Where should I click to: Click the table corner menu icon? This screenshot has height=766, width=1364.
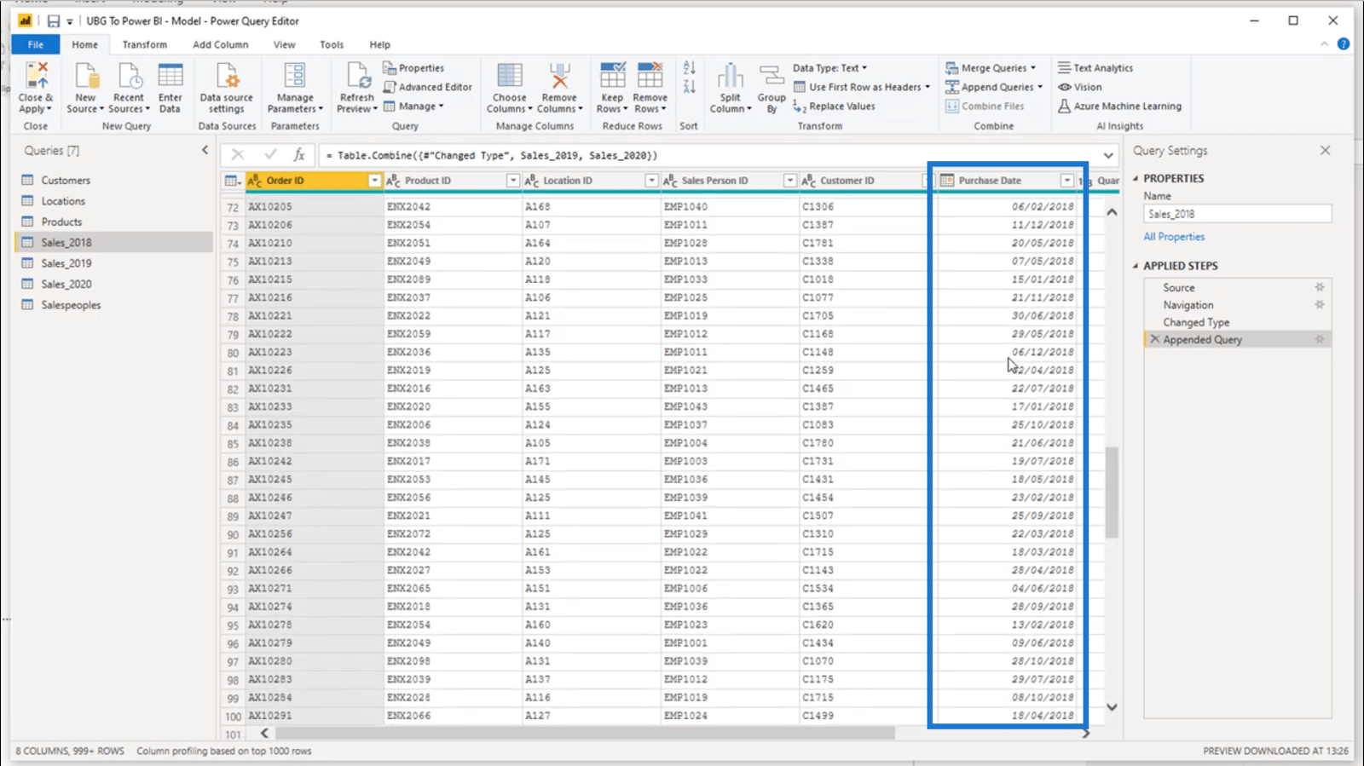click(232, 181)
